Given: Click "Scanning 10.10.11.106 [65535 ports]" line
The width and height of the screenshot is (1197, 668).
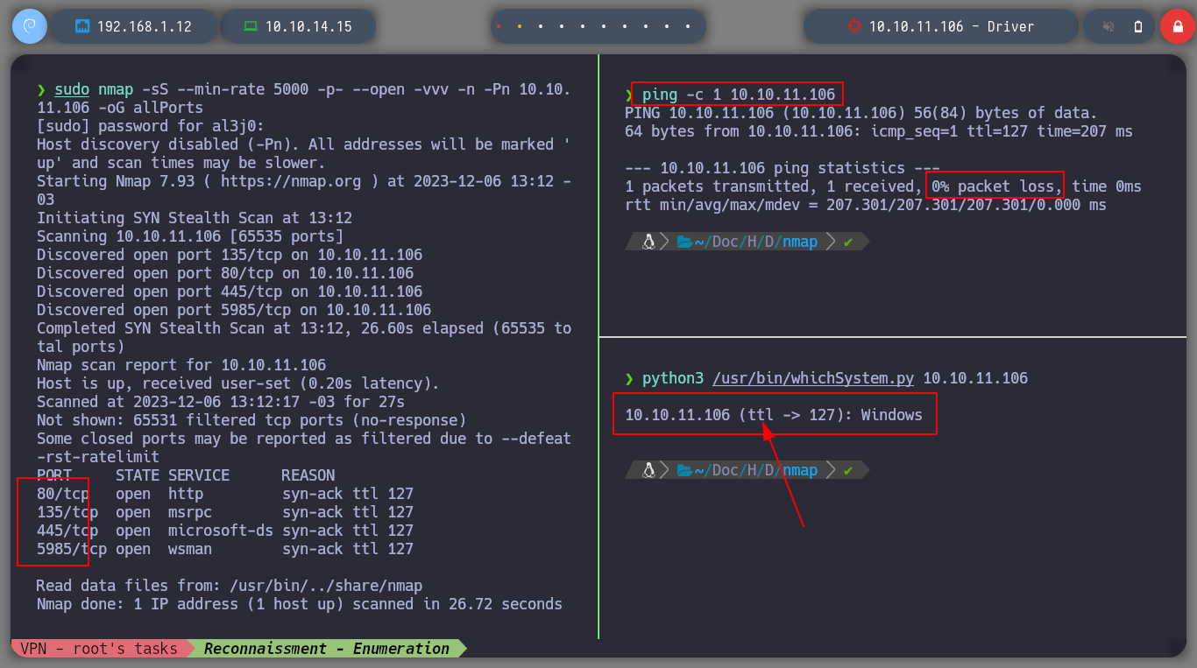Looking at the screenshot, I should pyautogui.click(x=190, y=236).
